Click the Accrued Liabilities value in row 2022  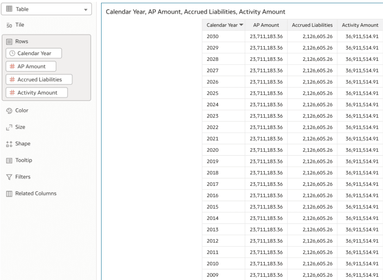coord(318,127)
